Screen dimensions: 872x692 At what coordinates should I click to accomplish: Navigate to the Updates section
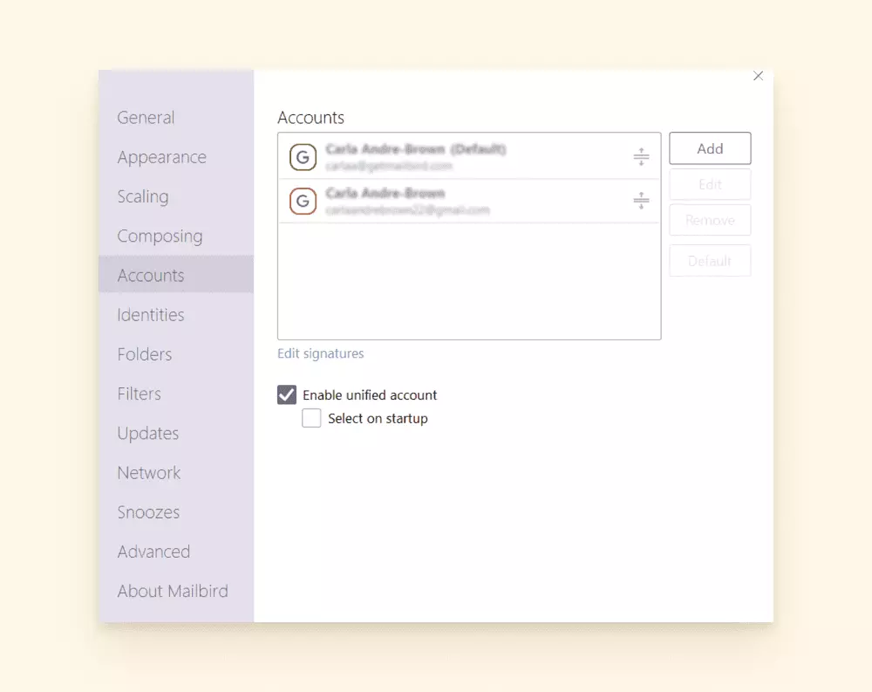click(148, 434)
